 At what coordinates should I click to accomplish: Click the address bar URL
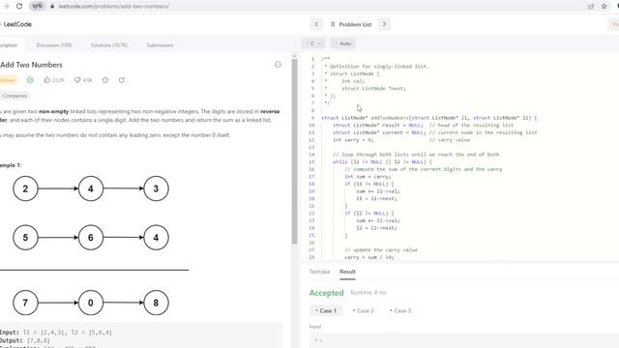[x=114, y=7]
